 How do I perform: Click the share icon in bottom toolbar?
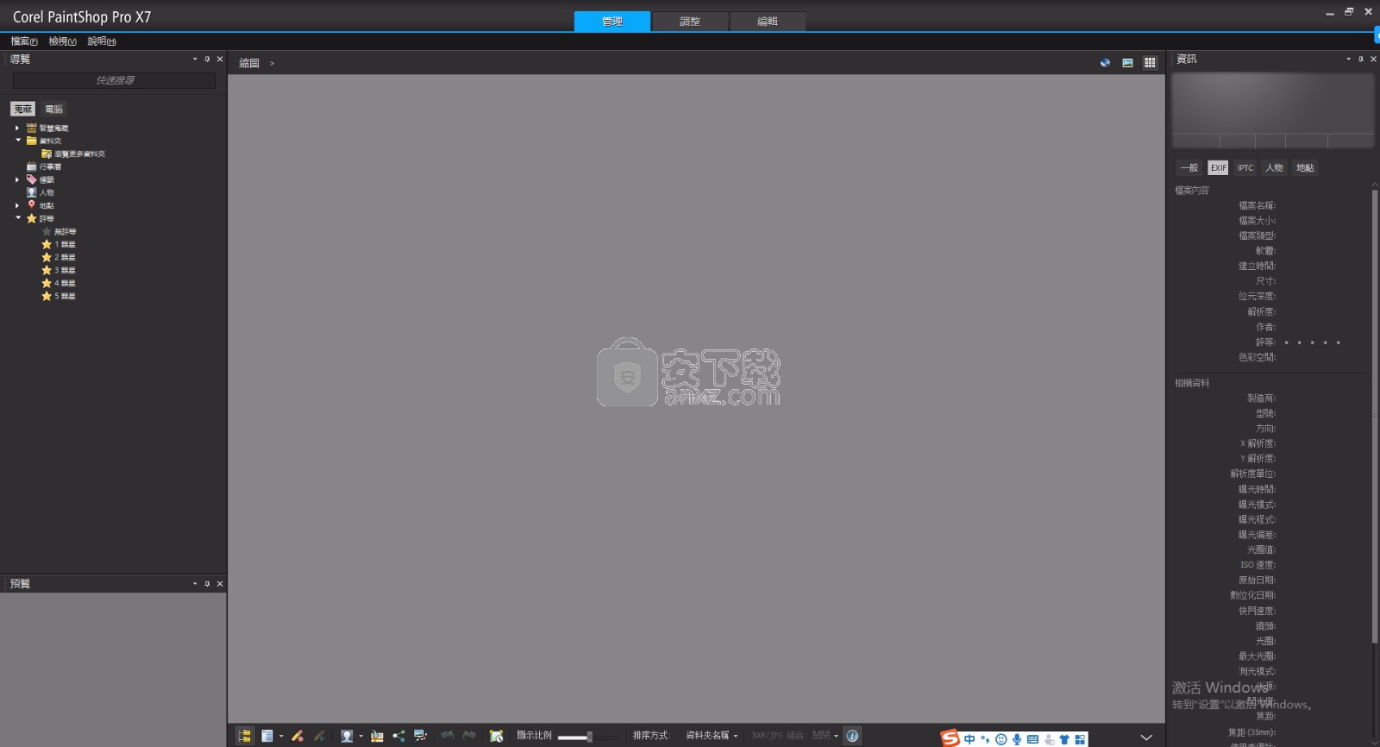pyautogui.click(x=398, y=736)
